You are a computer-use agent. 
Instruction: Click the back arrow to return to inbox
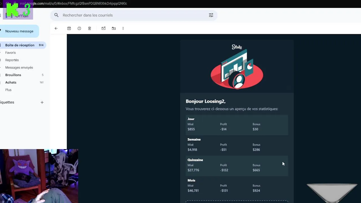pos(56,28)
